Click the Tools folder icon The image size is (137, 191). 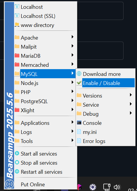pyautogui.click(x=17, y=141)
